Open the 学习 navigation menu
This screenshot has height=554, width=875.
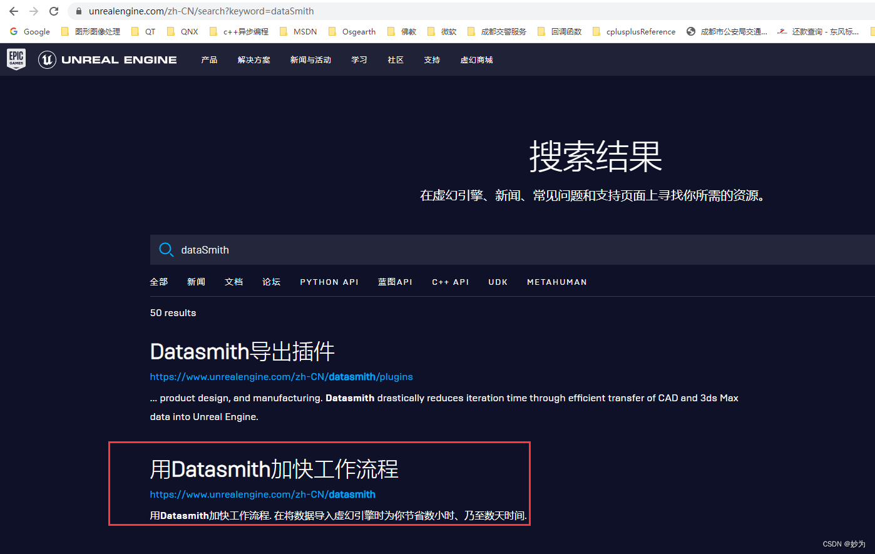359,59
